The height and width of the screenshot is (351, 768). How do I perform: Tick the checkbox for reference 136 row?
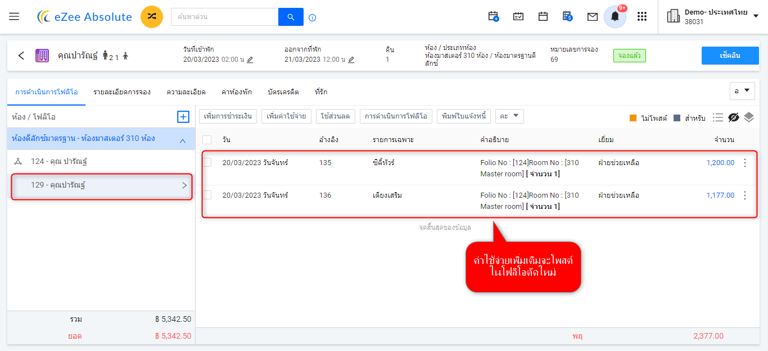[x=207, y=195]
